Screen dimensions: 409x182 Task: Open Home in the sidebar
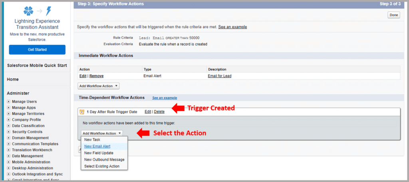coord(13,79)
